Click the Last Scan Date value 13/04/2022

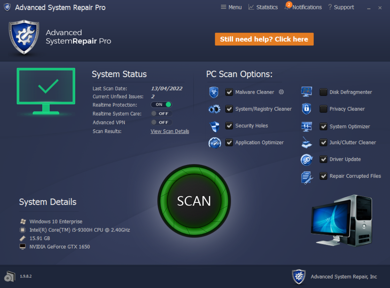pos(167,89)
